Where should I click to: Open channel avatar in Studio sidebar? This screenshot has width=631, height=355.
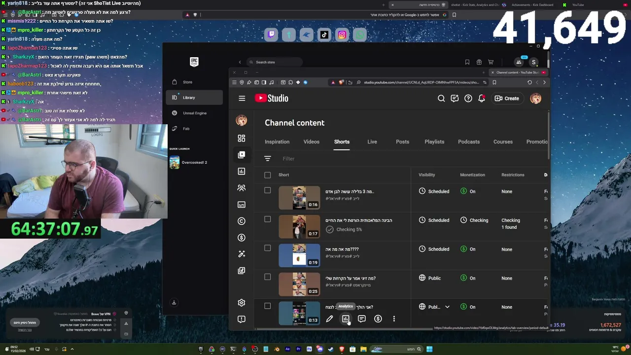pyautogui.click(x=242, y=121)
